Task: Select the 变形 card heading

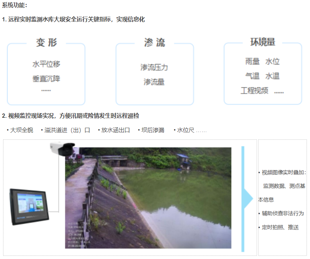Action: (46, 43)
